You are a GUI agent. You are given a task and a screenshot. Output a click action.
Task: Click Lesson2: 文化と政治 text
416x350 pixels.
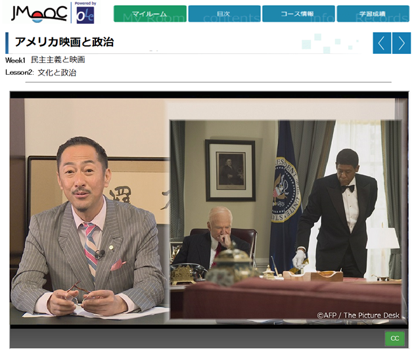click(x=41, y=72)
